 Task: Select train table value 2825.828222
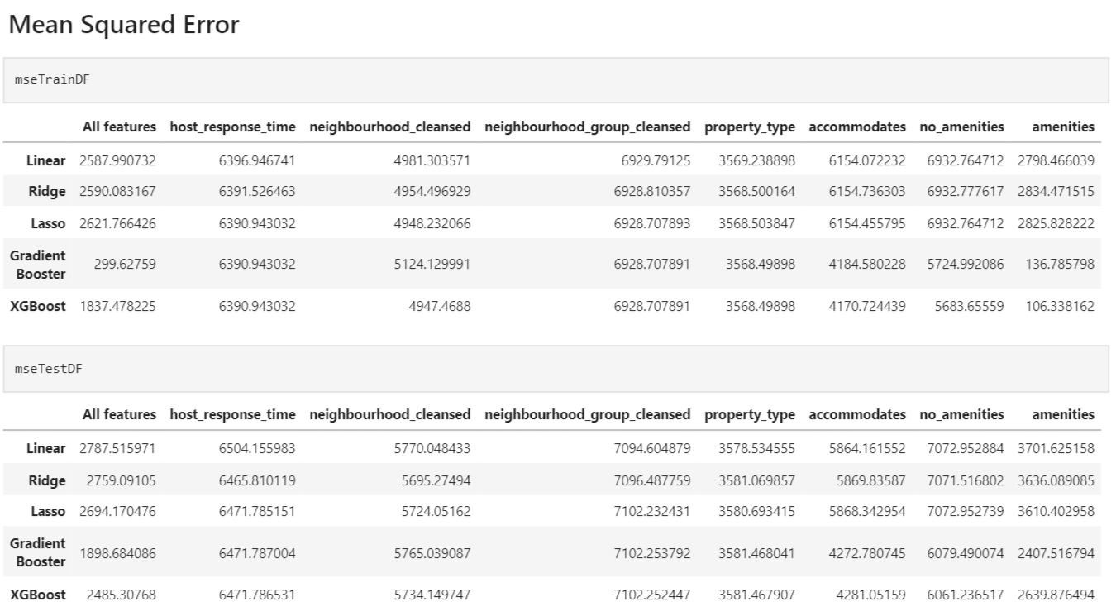tap(1056, 224)
